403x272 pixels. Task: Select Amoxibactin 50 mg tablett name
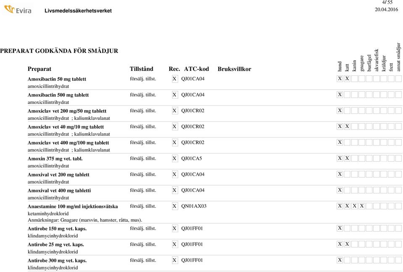pyautogui.click(x=57, y=79)
